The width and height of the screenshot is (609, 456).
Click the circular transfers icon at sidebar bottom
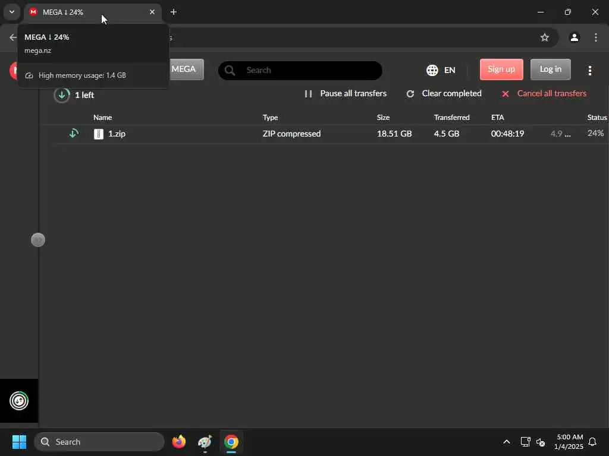19,401
